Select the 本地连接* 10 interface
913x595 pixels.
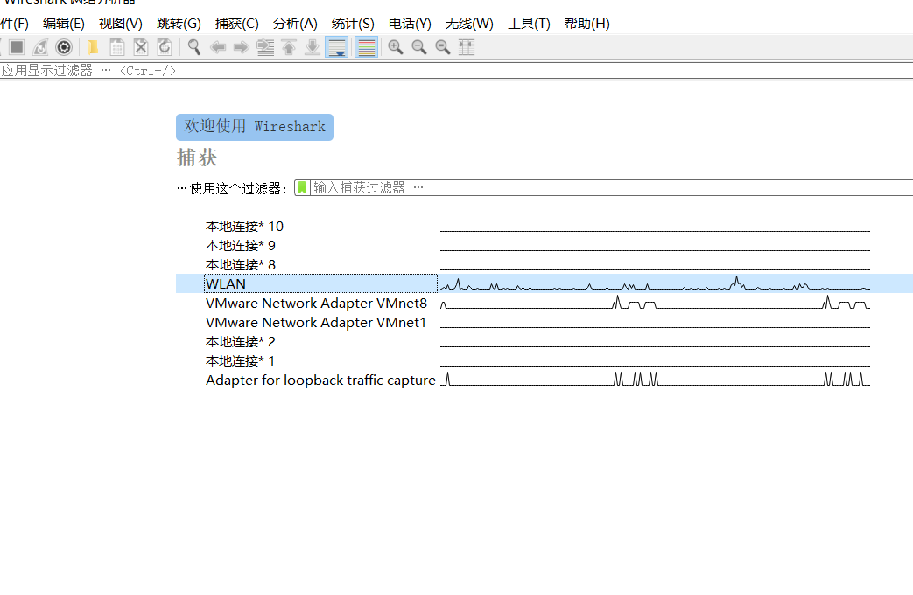[244, 226]
